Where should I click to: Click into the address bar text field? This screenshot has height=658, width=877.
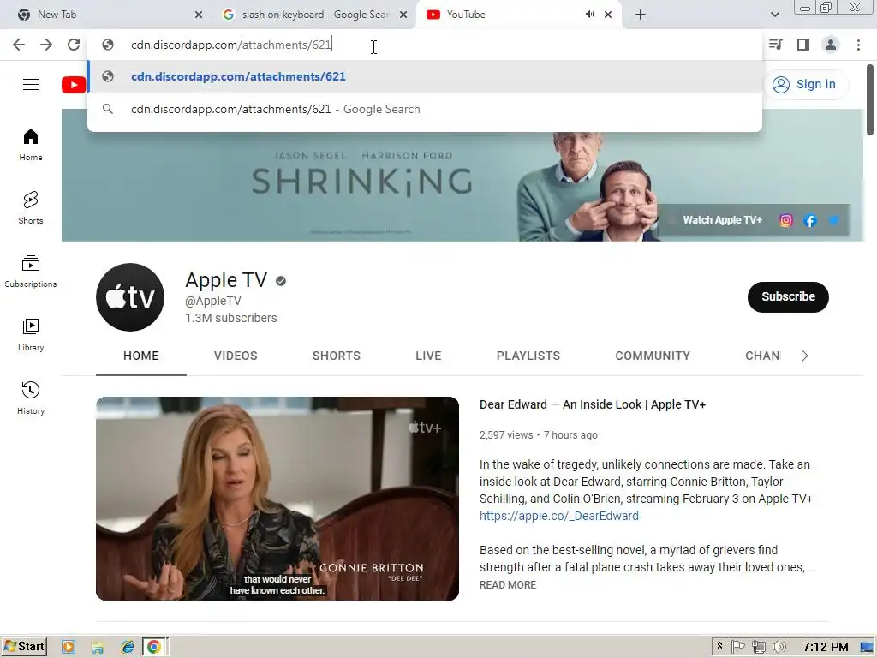pos(425,45)
